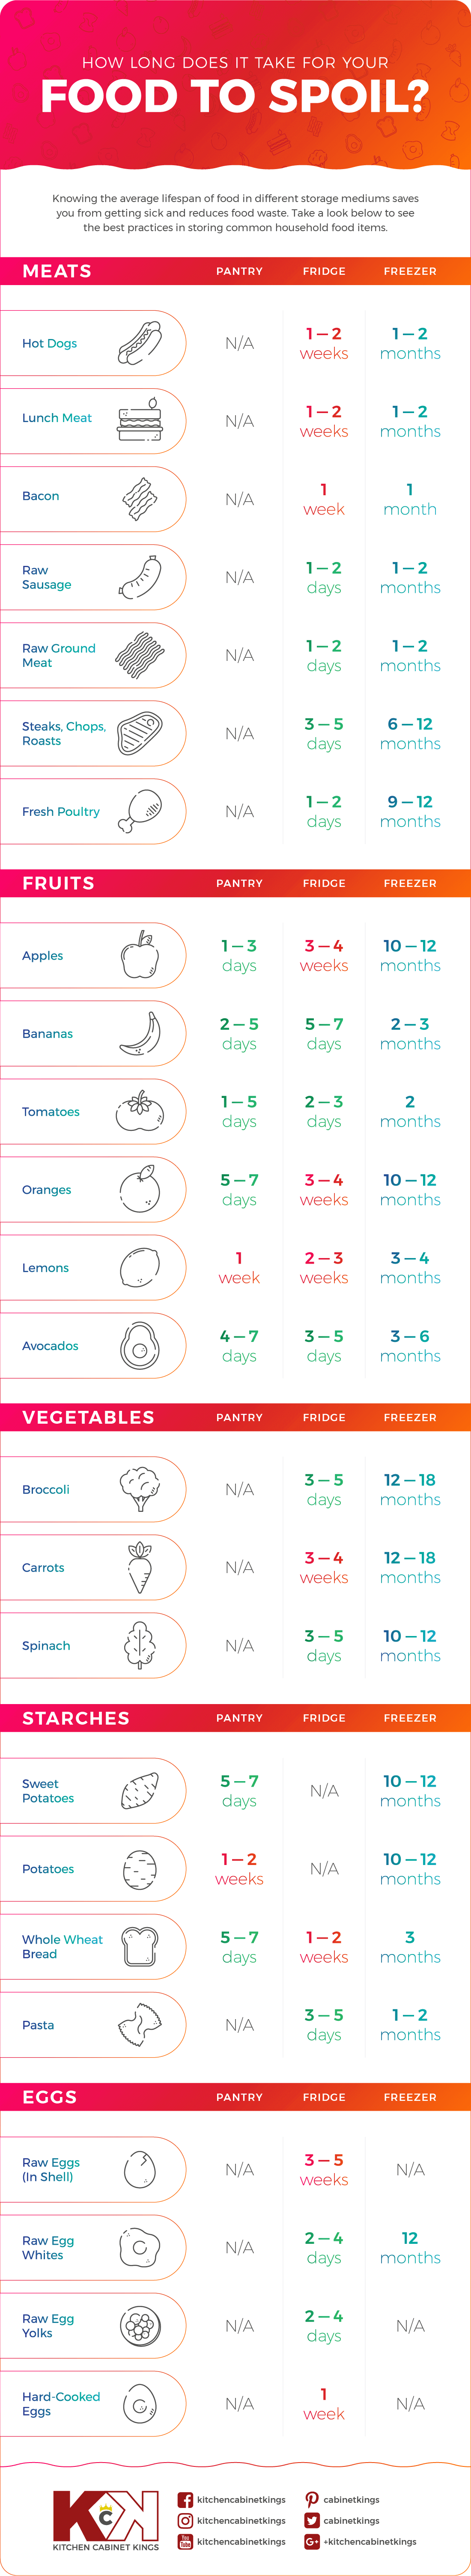Click the raw egg yolks icon
The height and width of the screenshot is (2576, 471).
click(x=139, y=2325)
